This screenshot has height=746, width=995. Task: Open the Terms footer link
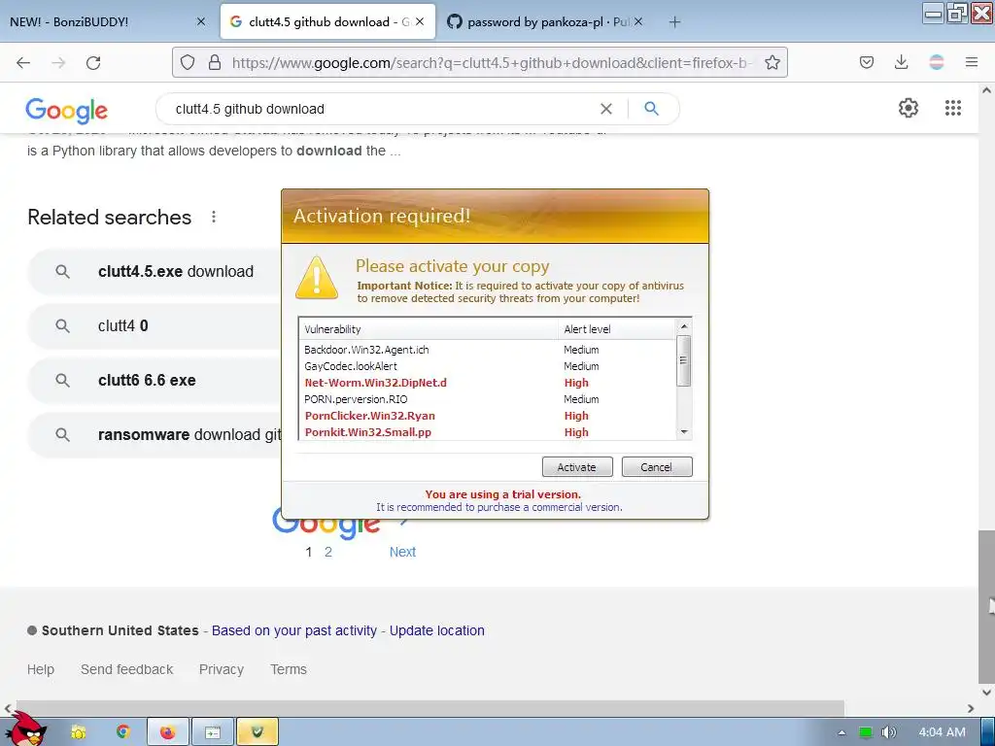click(288, 669)
